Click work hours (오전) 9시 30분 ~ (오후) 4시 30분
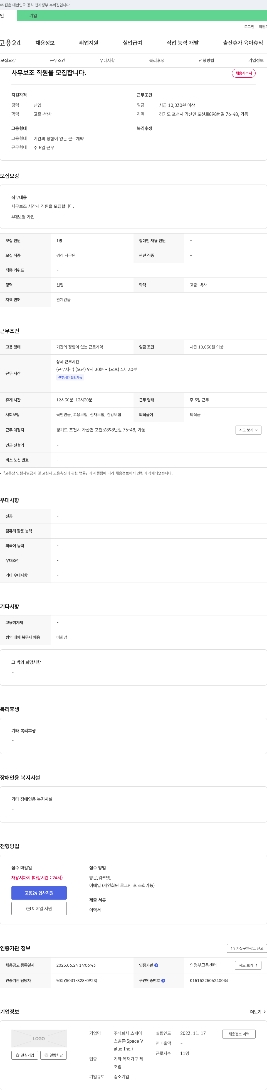 coord(97,369)
